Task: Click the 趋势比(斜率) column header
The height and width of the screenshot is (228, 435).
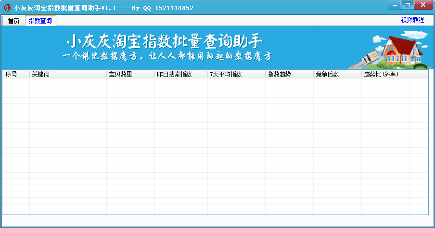Action: pyautogui.click(x=385, y=75)
